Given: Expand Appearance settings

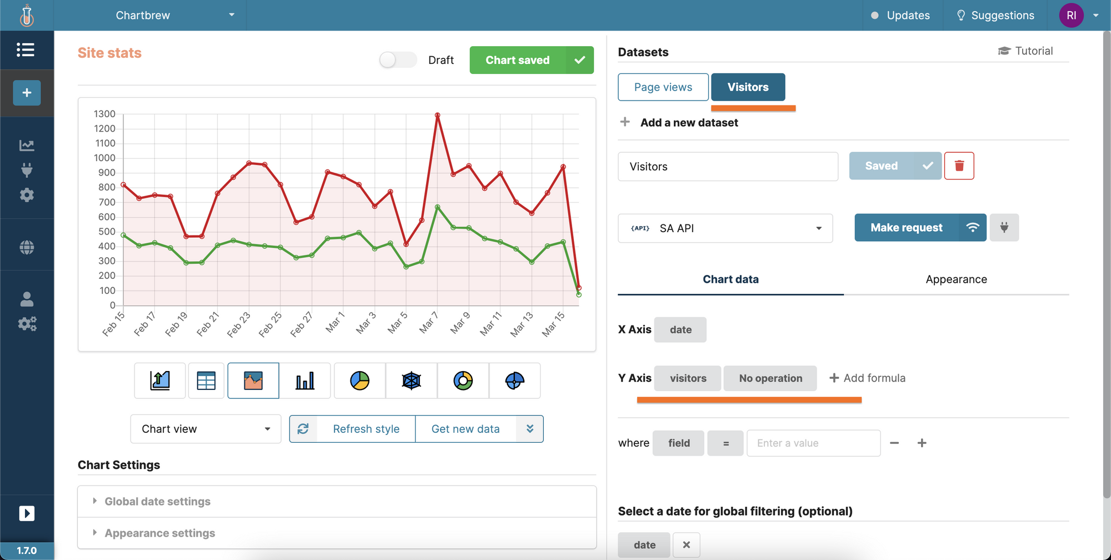Looking at the screenshot, I should (x=159, y=533).
